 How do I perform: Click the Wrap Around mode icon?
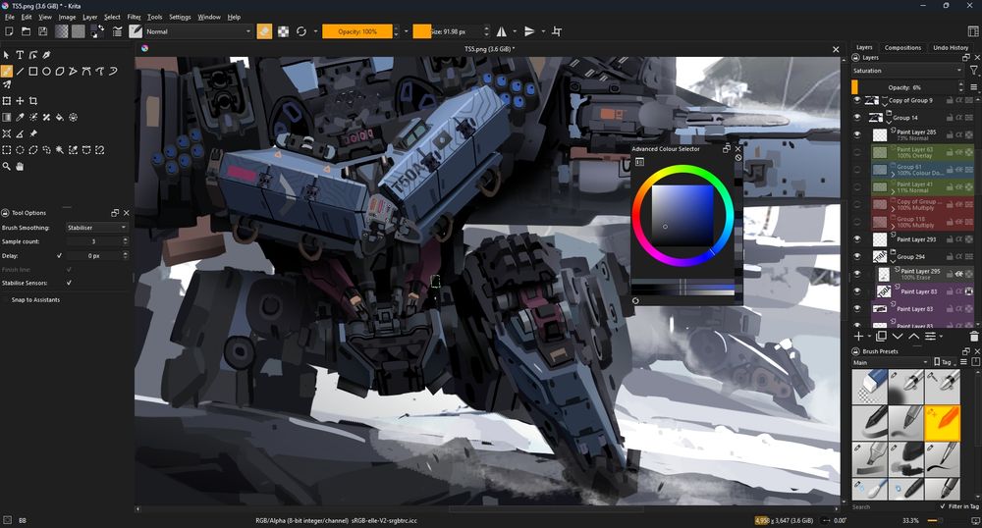[x=557, y=31]
